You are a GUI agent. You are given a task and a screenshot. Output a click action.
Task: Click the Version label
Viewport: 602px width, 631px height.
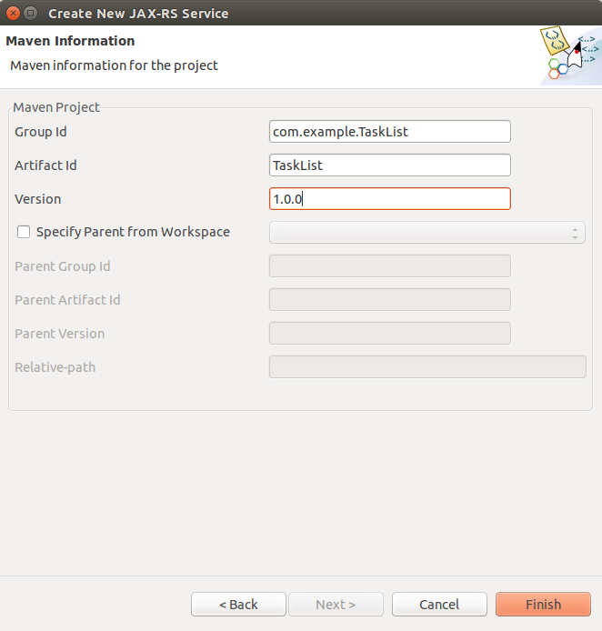(x=38, y=199)
